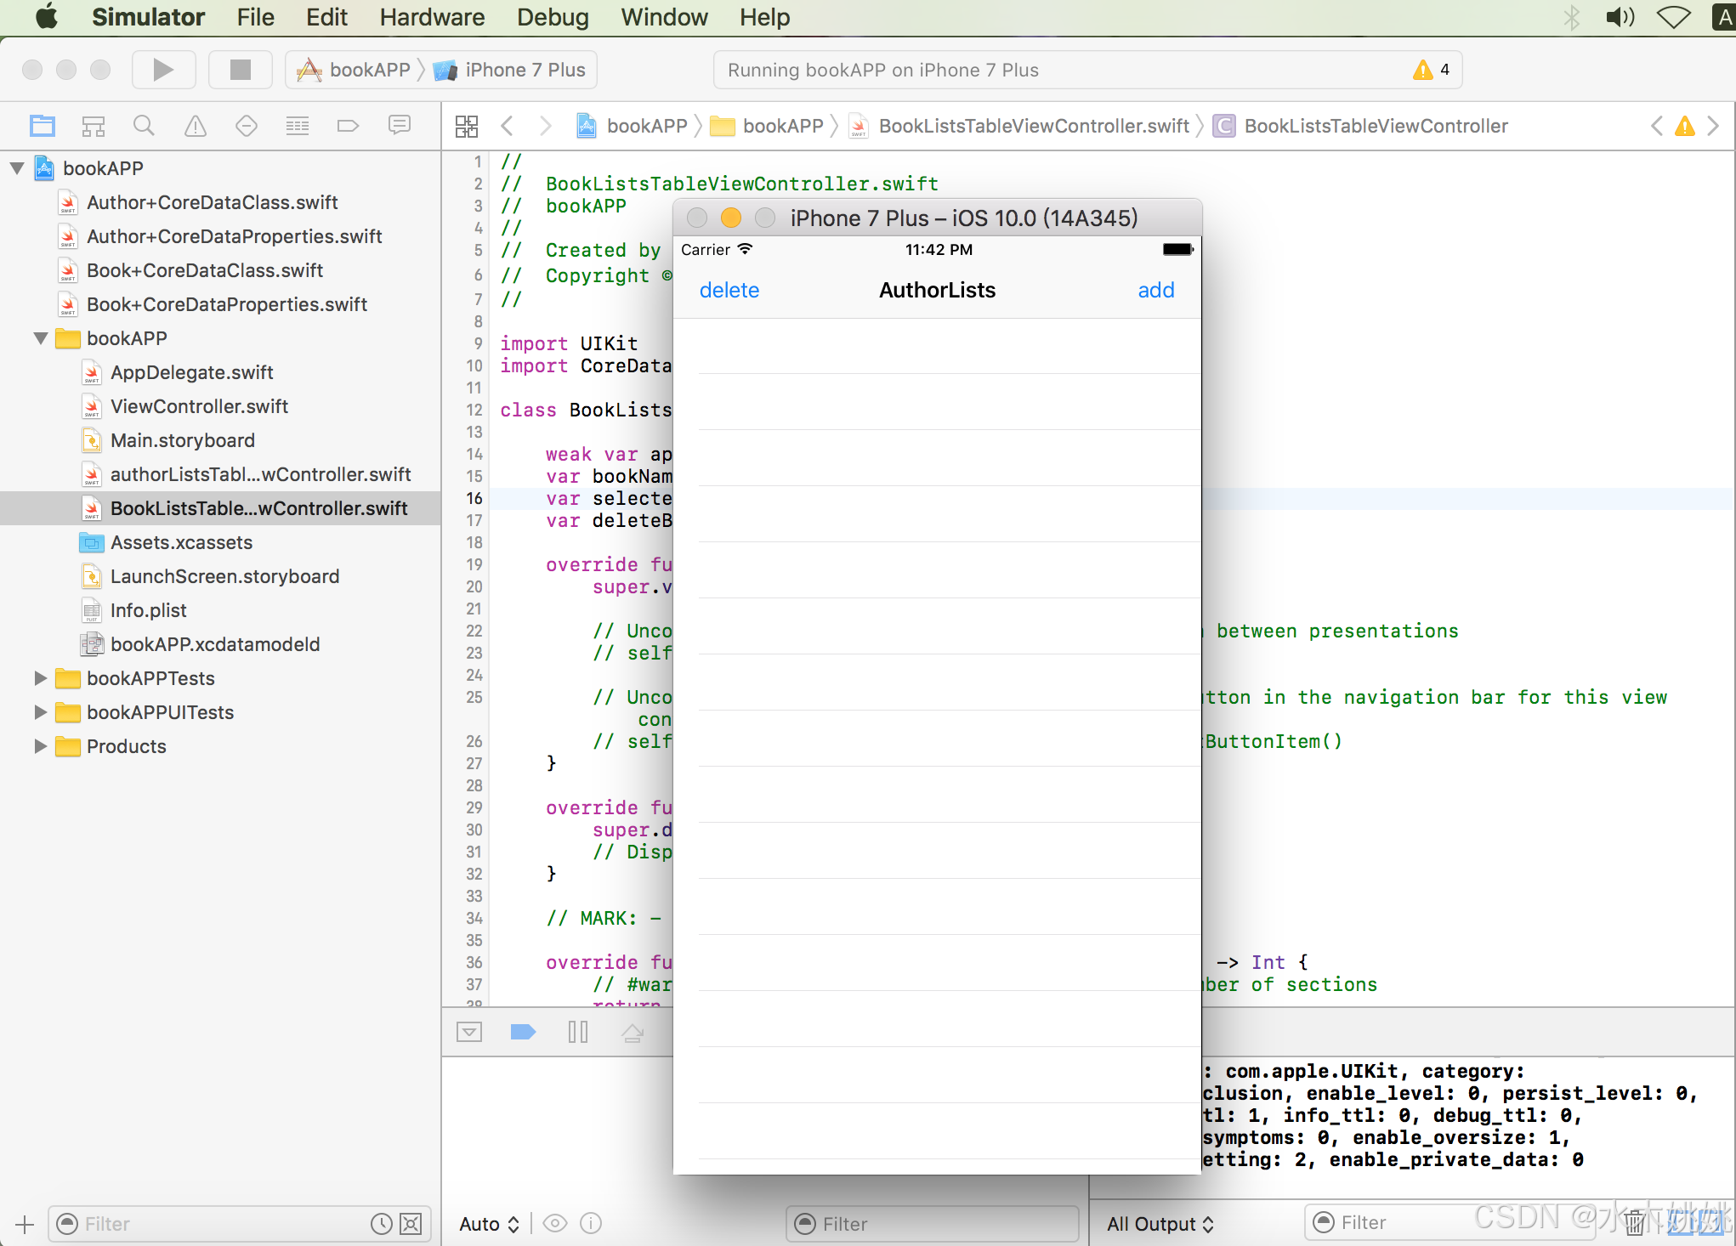Image resolution: width=1736 pixels, height=1246 pixels.
Task: Open the Help menu
Action: [764, 17]
